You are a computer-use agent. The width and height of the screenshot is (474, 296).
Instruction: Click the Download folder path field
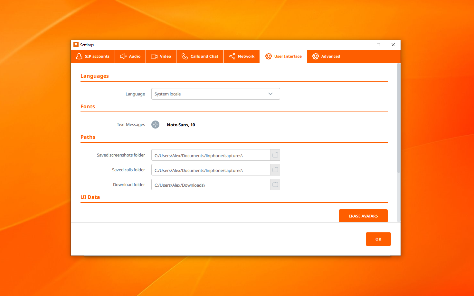(x=211, y=185)
